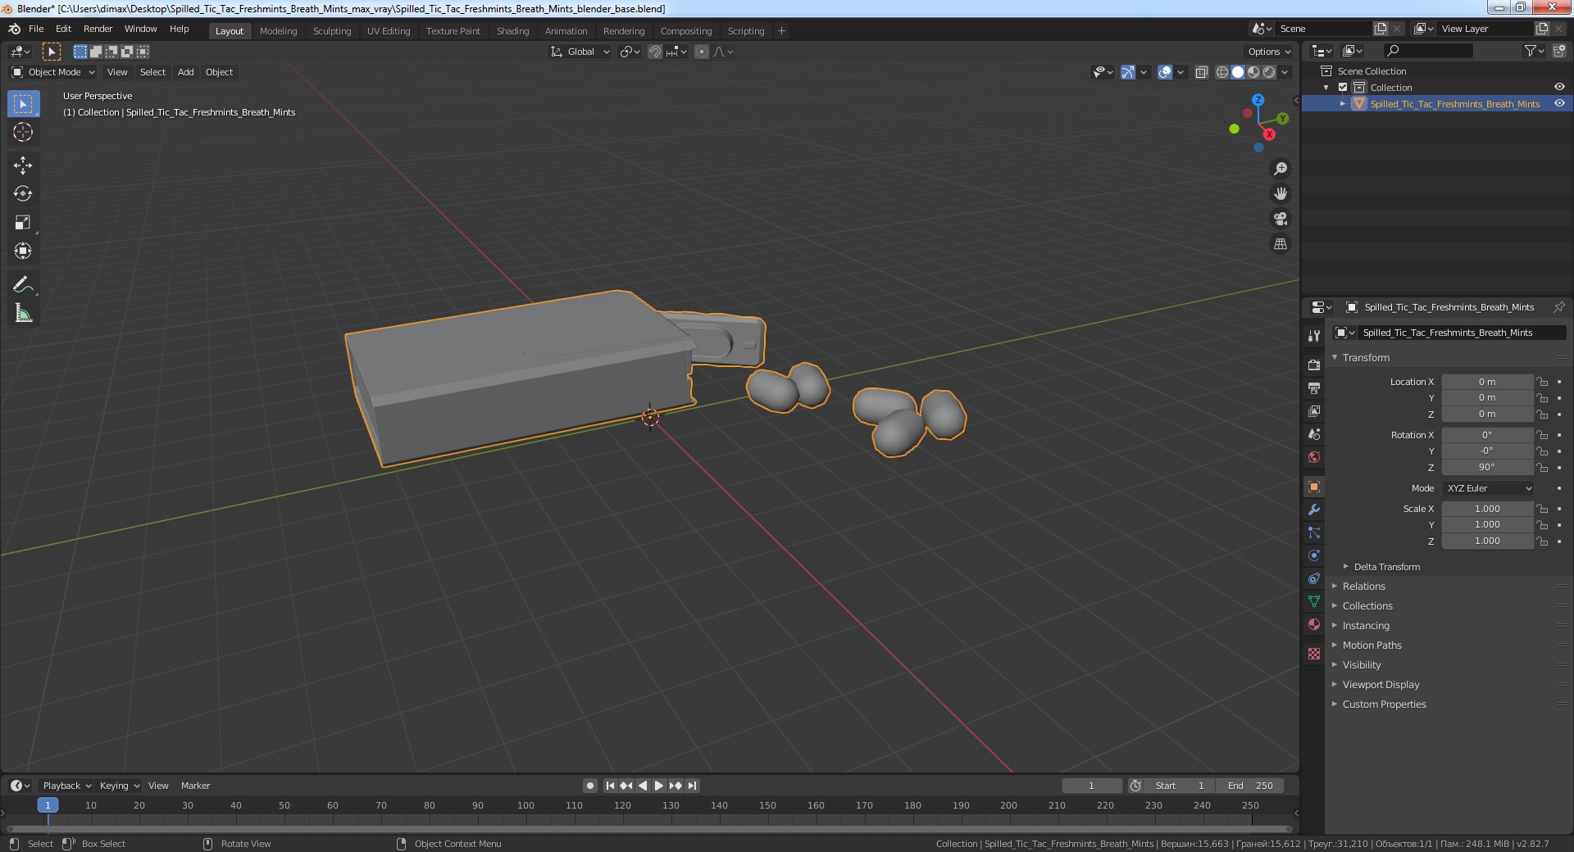Switch to wireframe viewport shading
Viewport: 1574px width, 852px height.
(1222, 72)
